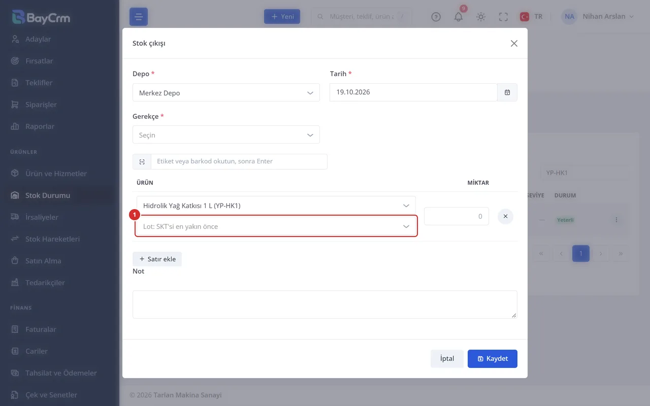
Task: Click the Ürün ve Hizmetler box icon
Action: point(15,174)
